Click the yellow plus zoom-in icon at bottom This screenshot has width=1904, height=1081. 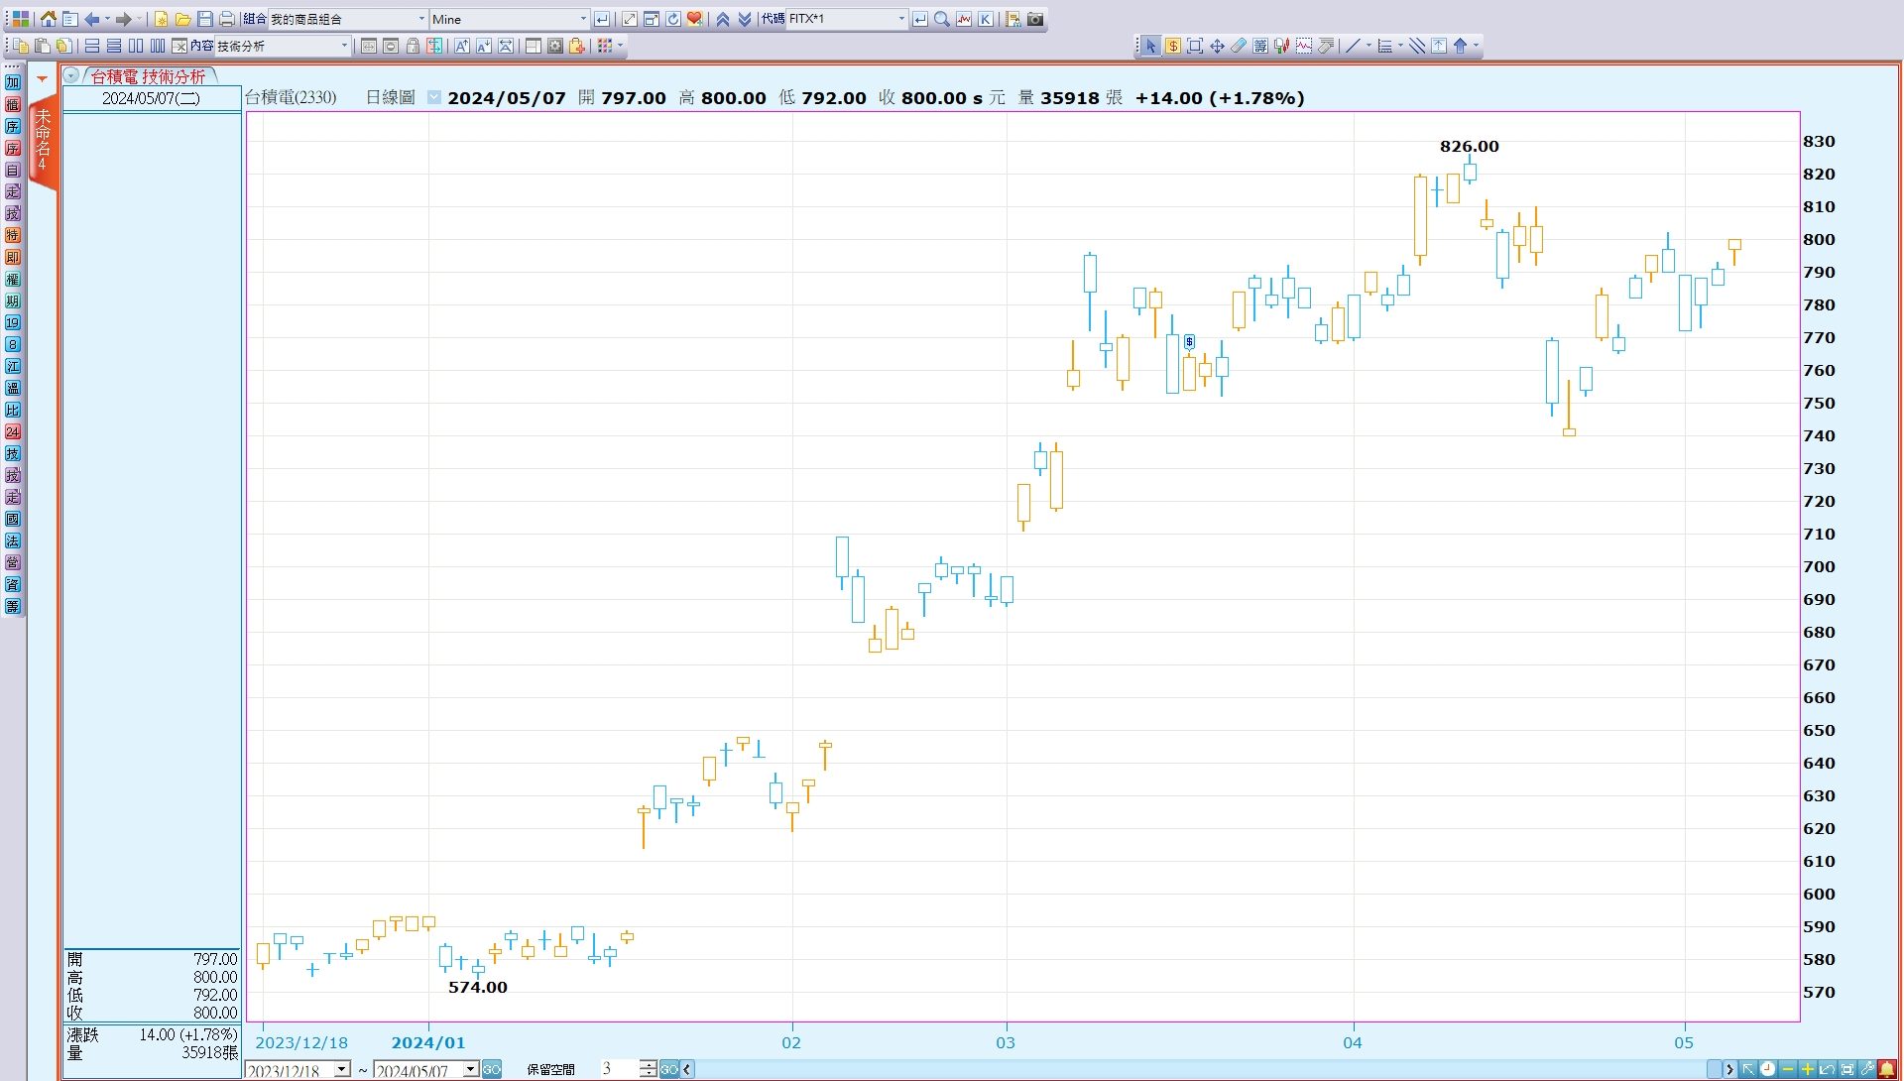(x=1808, y=1069)
